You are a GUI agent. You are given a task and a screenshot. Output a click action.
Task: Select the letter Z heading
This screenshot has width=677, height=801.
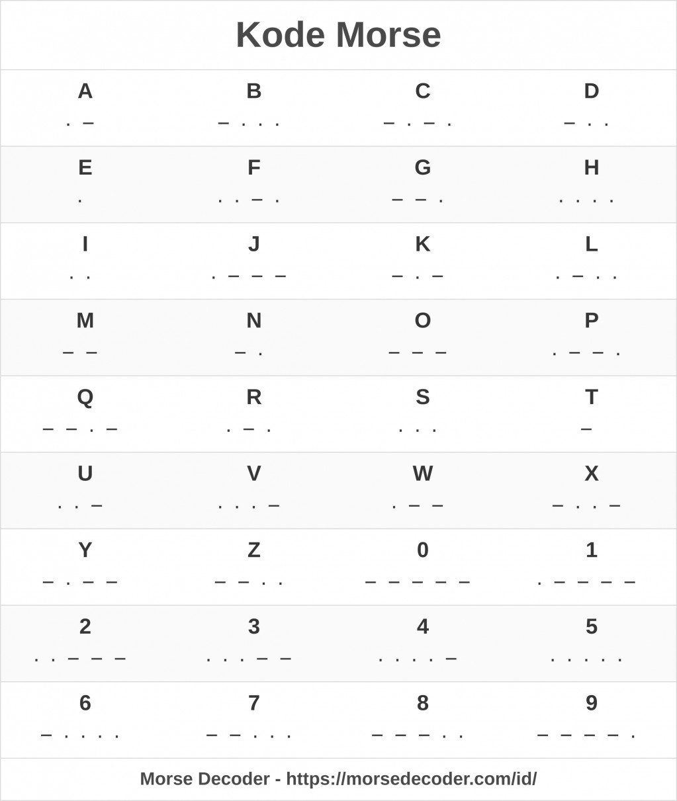254,550
